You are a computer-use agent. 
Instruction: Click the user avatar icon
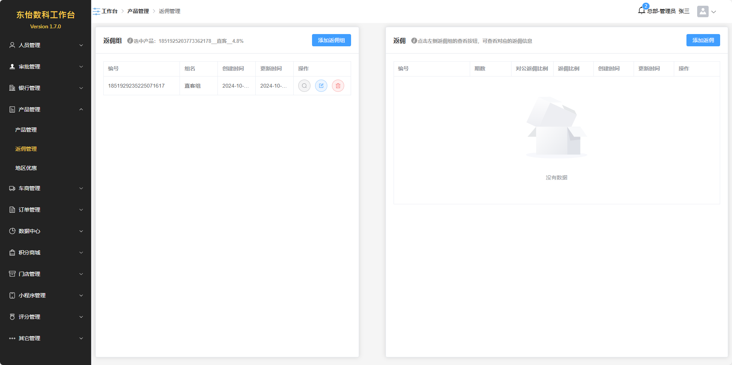pos(703,11)
